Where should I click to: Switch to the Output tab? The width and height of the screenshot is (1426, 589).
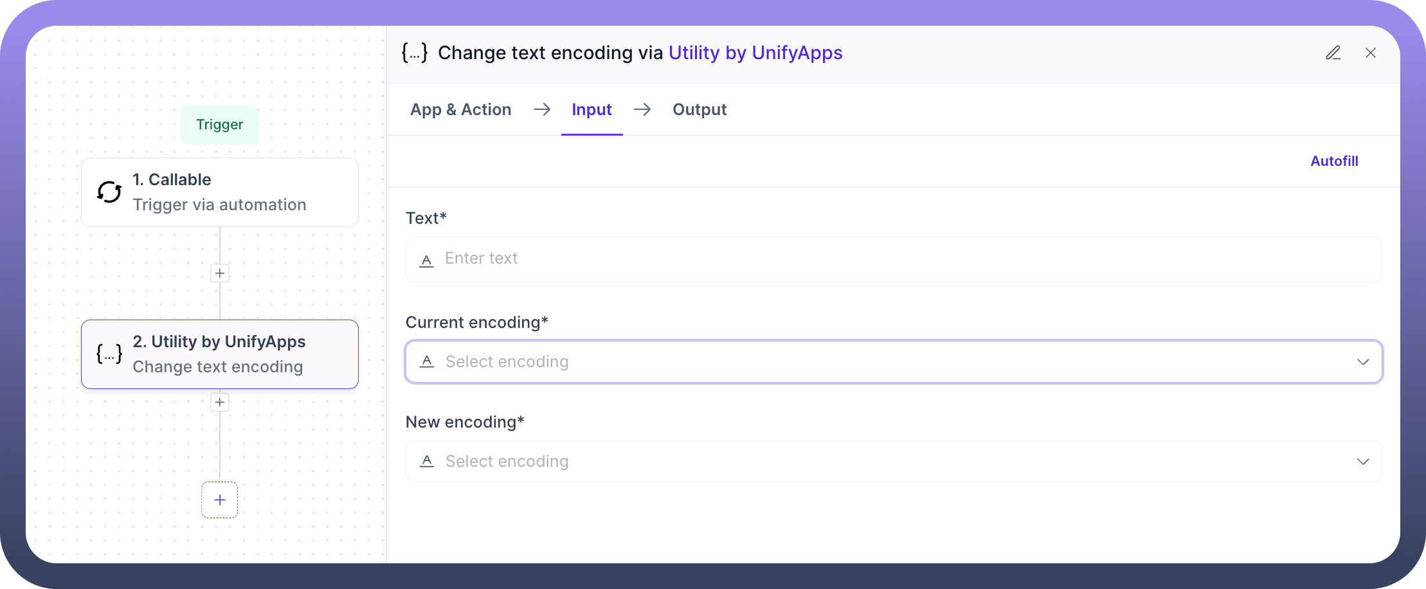click(699, 109)
